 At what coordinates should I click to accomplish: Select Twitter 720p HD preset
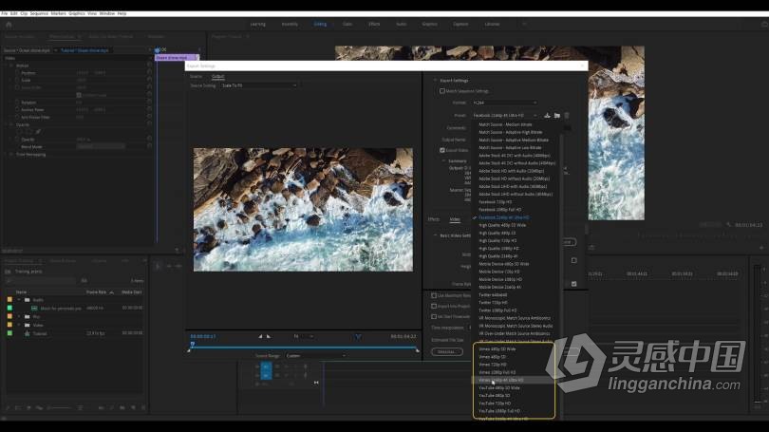(493, 303)
